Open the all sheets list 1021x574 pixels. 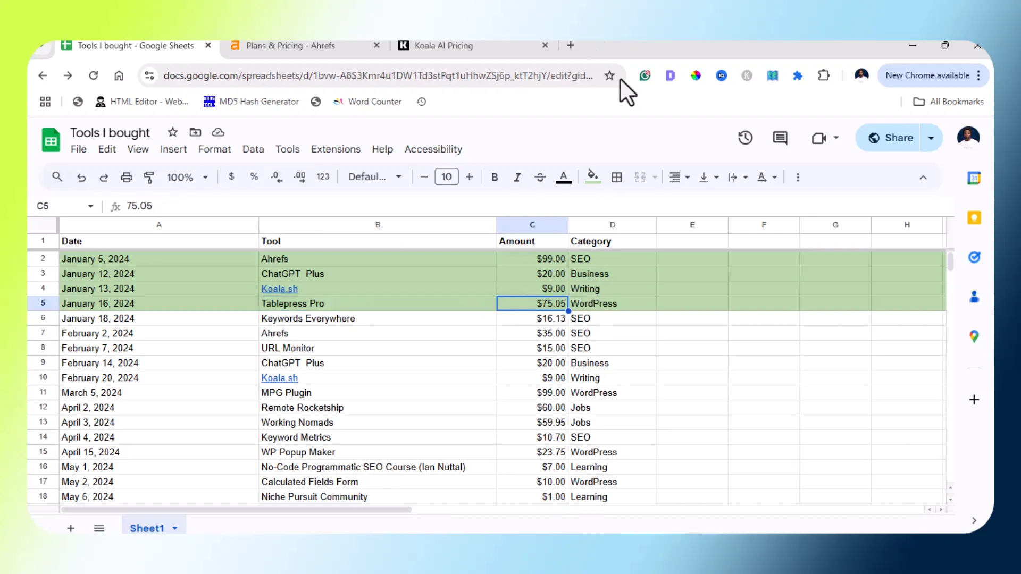tap(99, 528)
